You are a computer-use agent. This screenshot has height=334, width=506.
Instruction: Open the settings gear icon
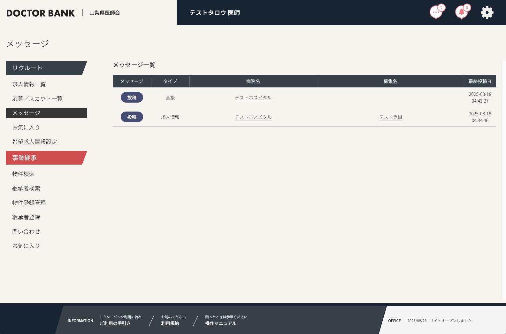click(x=487, y=13)
